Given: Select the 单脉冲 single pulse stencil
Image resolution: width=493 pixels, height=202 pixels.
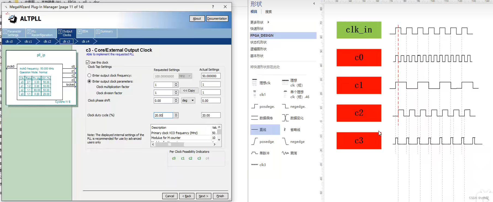Looking at the screenshot, I should point(260,153).
